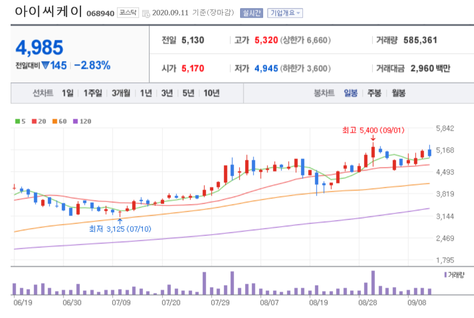Select the 3년 line chart tab
This screenshot has width=474, height=318.
tap(167, 93)
